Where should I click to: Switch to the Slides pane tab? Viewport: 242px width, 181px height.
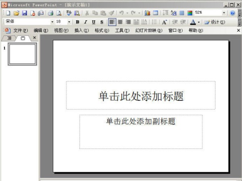coord(23,38)
